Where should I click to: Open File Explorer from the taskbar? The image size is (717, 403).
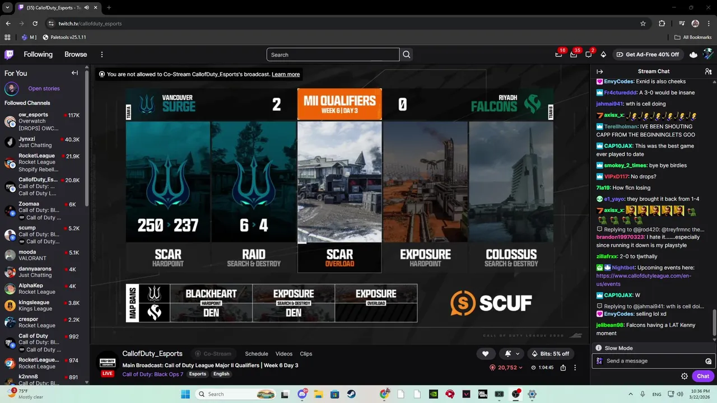(318, 394)
